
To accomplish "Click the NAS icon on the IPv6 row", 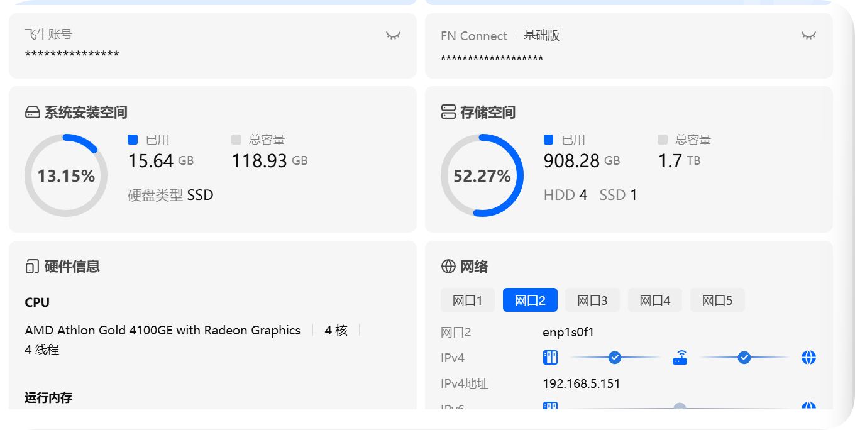I will [x=550, y=407].
